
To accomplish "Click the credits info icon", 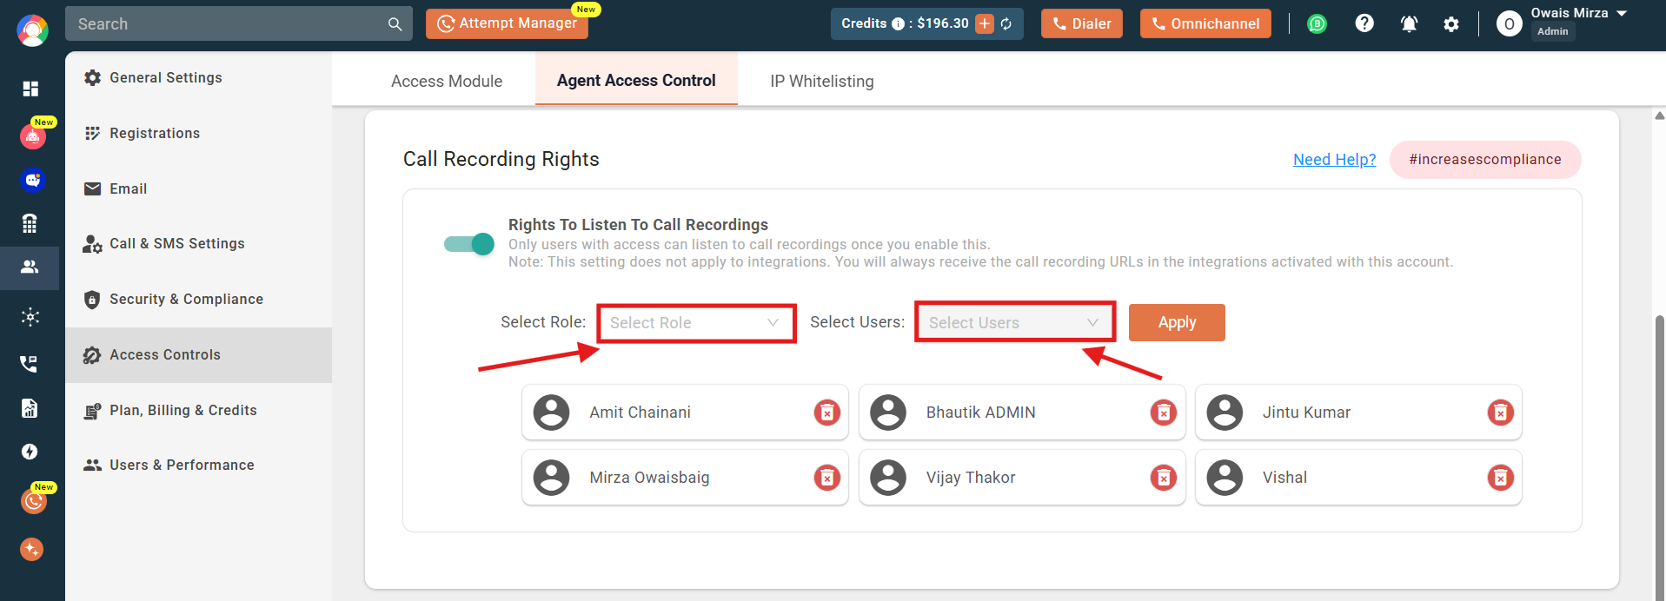I will point(898,24).
